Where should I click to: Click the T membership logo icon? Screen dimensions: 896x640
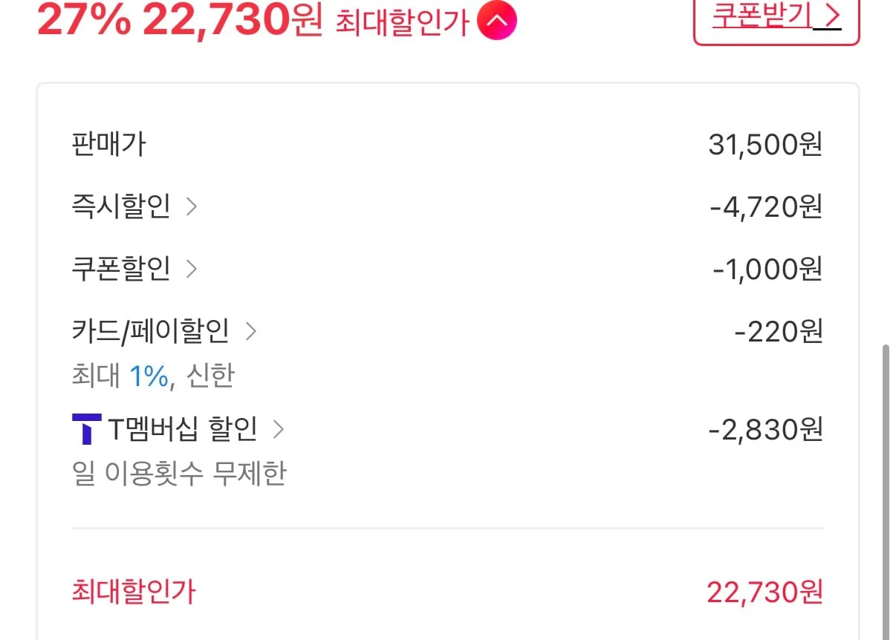click(86, 429)
